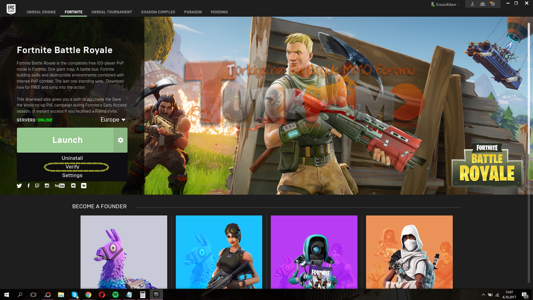533x300 pixels.
Task: Open the downloads icon in top bar
Action: 472,4
